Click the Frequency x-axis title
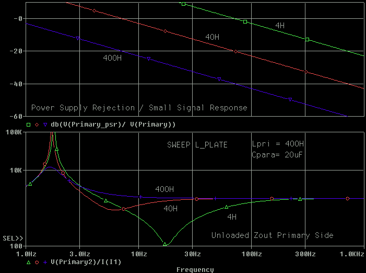The image size is (366, 273). pos(195,269)
